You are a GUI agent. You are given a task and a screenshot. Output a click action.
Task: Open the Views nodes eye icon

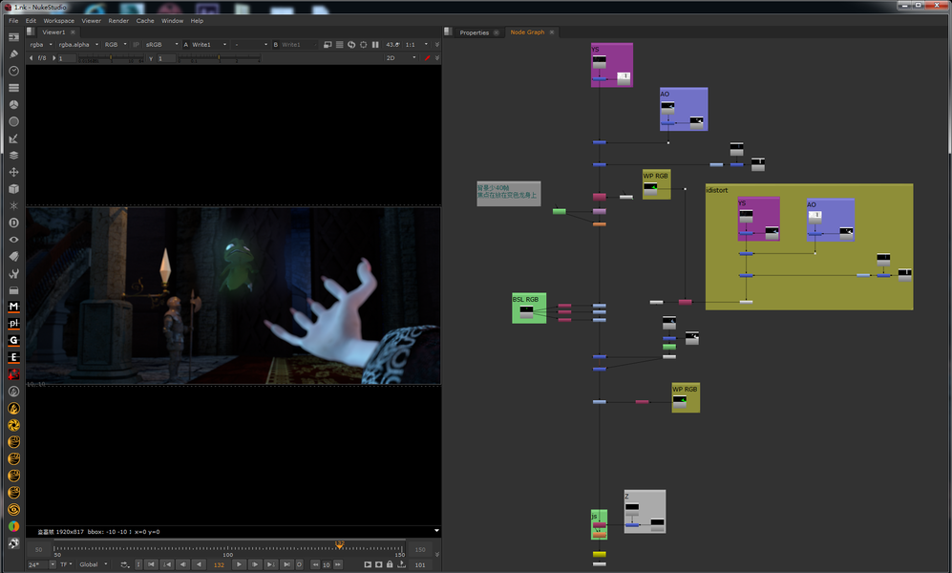[13, 240]
